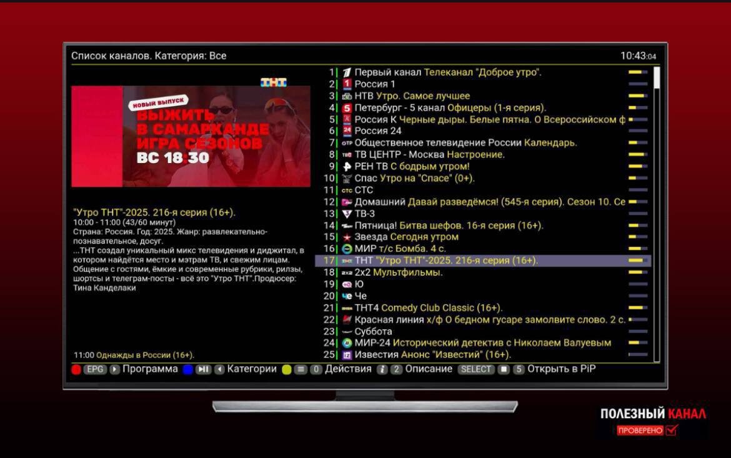Click the menu (three lines) key icon
The image size is (731, 458).
pos(301,369)
